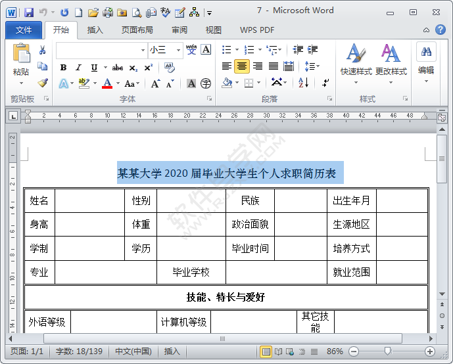This screenshot has height=364, width=453.
Task: Click the vertical scrollbar down arrow
Action: click(442, 294)
